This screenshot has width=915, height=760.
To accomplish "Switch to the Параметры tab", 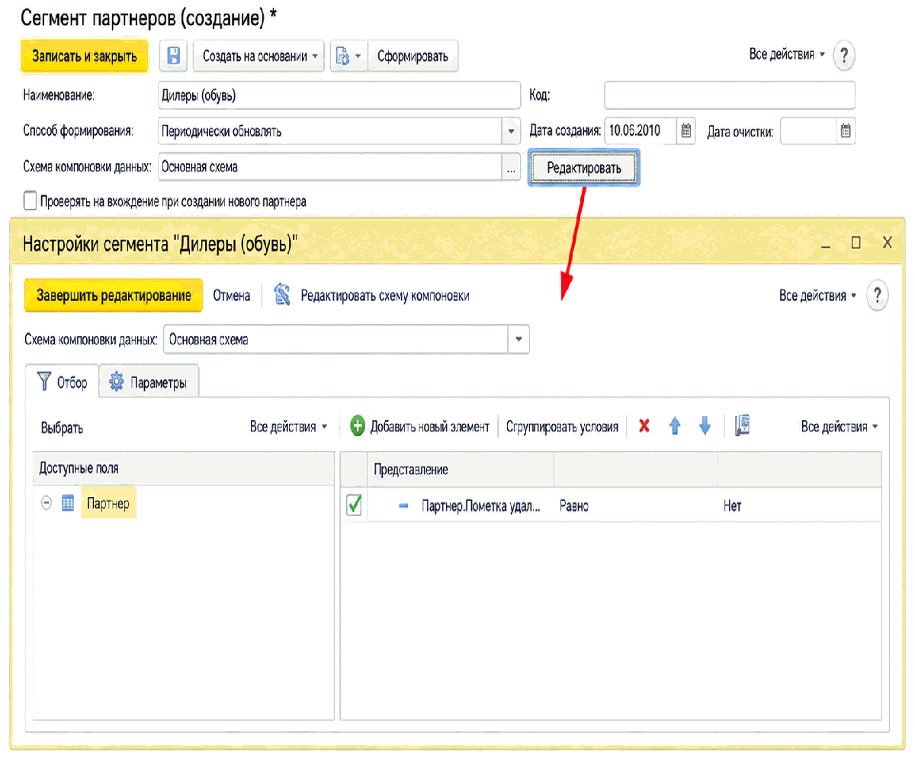I will [149, 383].
